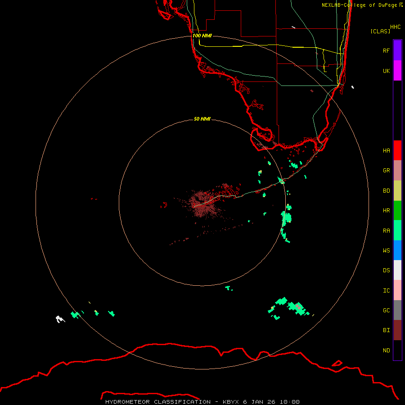This screenshot has width=405, height=405.
Task: Click the HHC product code text
Action: tap(395, 27)
